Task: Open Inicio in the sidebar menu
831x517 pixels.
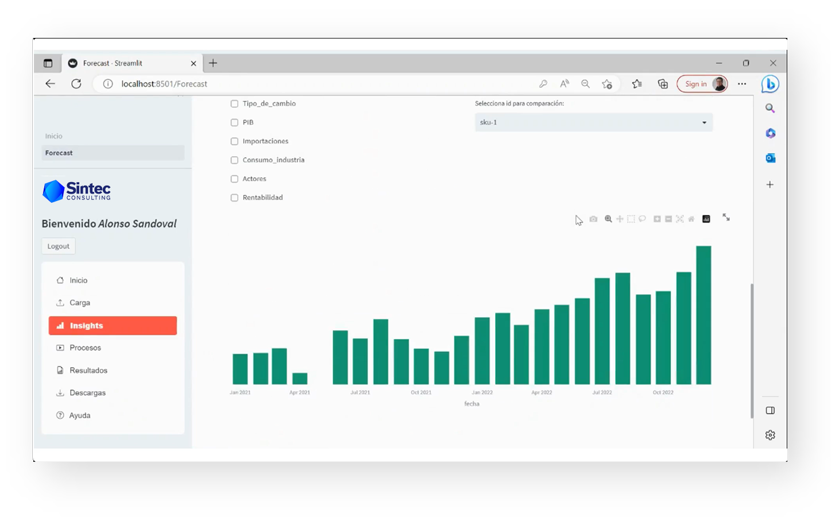Action: (x=113, y=280)
